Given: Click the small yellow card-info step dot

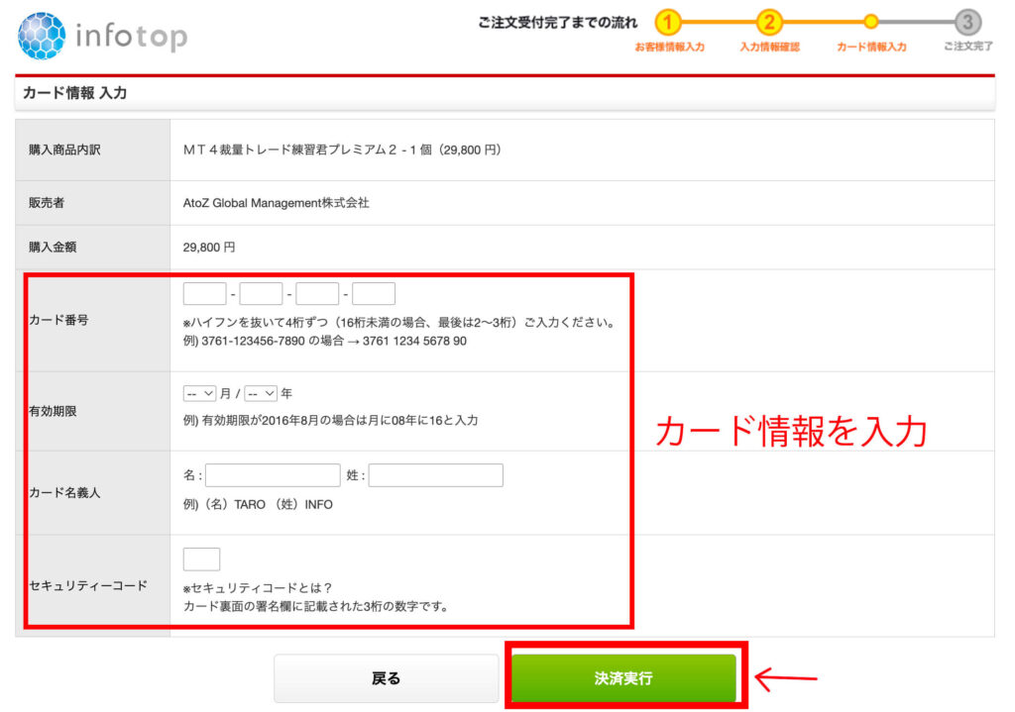Looking at the screenshot, I should click(870, 22).
